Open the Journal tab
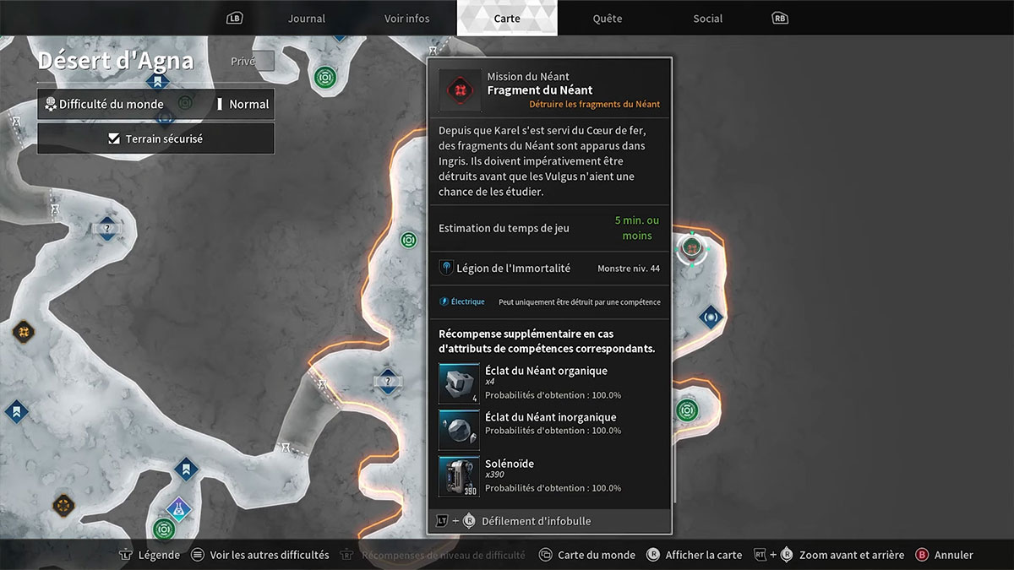 [x=306, y=19]
